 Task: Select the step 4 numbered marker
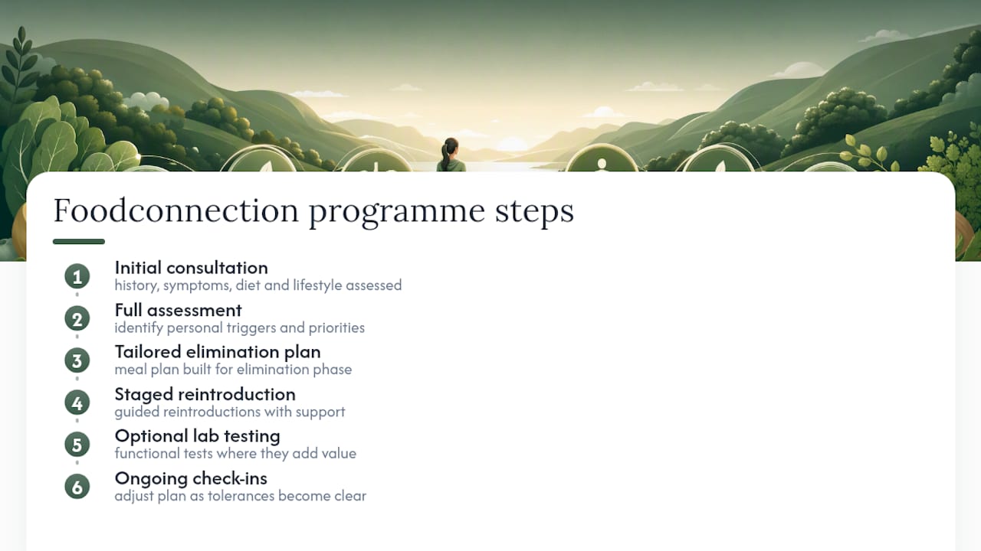[77, 403]
